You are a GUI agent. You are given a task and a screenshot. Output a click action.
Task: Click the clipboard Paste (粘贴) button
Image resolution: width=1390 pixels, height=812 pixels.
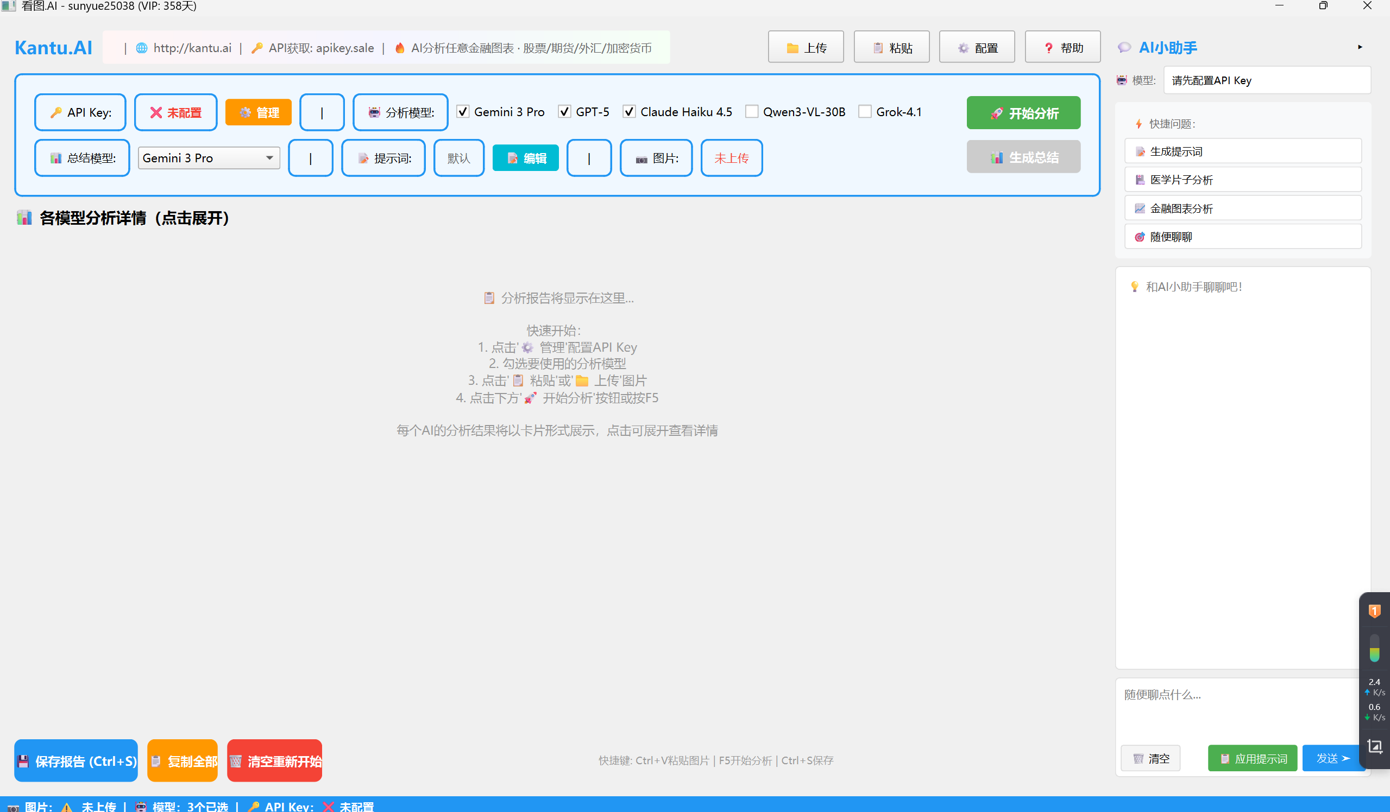[x=891, y=48]
